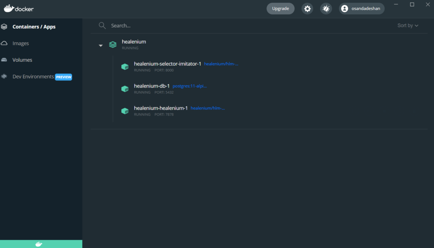
Task: Open Settings gear icon in header
Action: point(307,8)
